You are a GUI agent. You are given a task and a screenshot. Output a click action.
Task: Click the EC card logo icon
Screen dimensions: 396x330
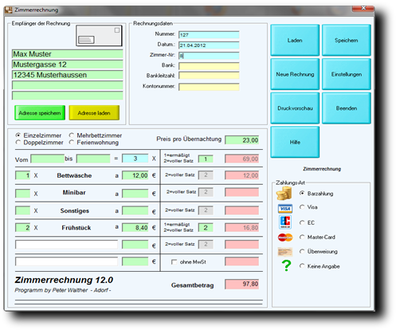pos(285,222)
